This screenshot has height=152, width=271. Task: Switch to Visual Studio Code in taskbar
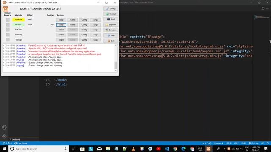point(167,149)
